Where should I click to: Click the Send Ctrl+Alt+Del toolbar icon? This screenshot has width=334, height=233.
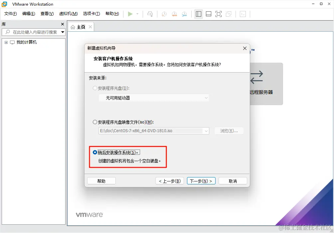(150, 14)
